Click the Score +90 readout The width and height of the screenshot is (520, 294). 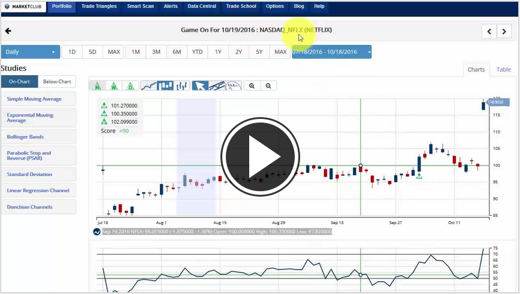coord(115,131)
